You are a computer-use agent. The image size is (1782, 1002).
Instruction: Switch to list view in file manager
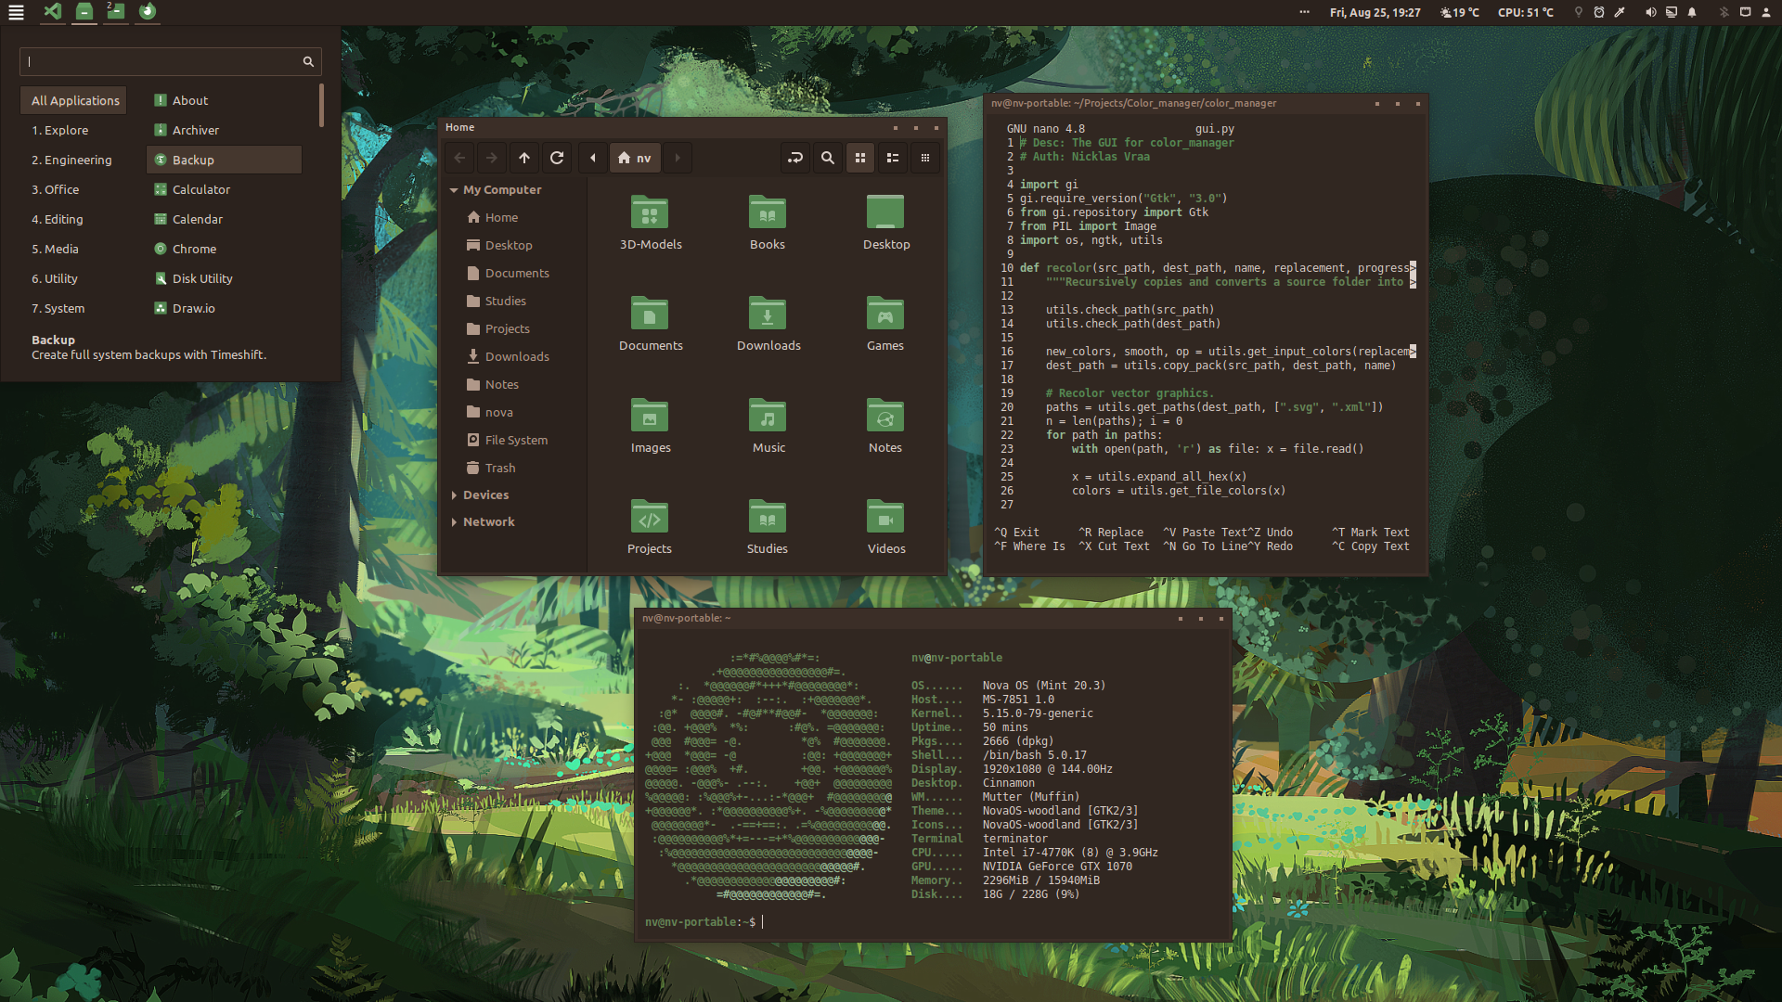[x=893, y=158]
